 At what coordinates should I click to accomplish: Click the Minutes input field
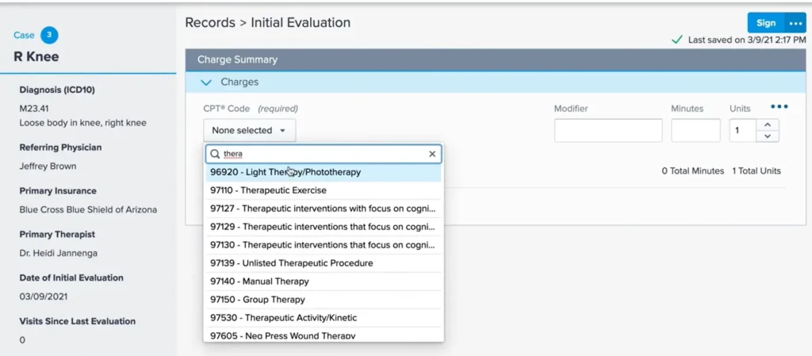point(695,130)
